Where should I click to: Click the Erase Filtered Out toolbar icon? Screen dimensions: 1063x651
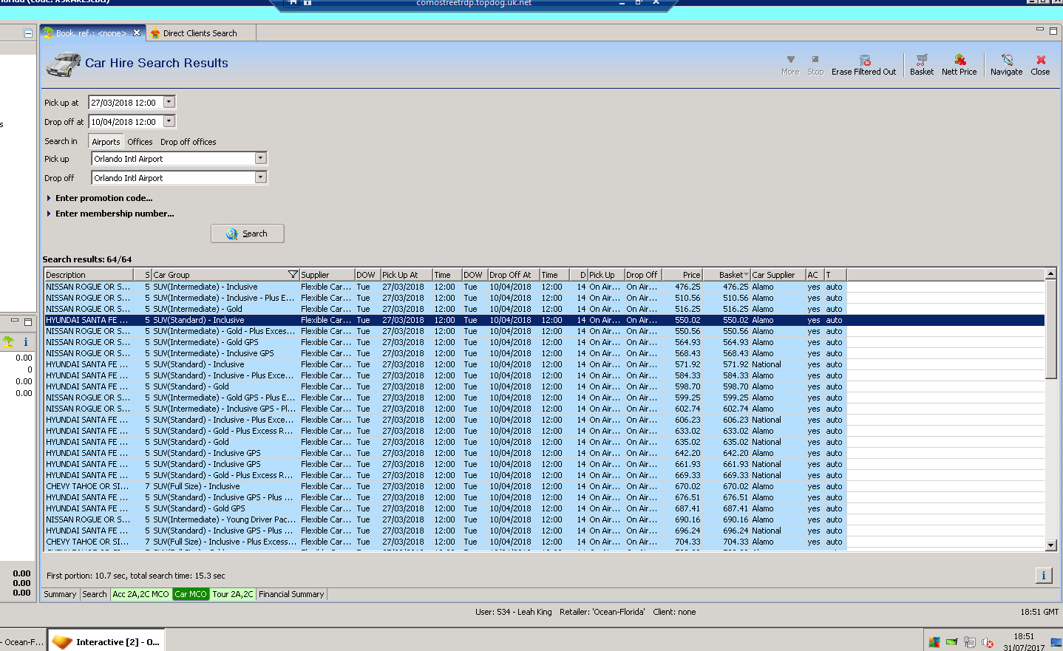click(x=864, y=61)
